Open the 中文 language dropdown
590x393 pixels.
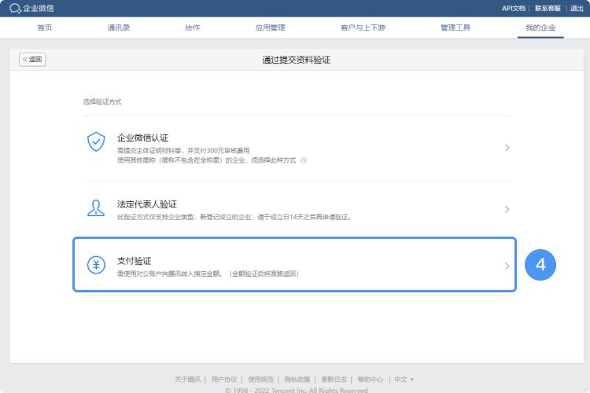coord(404,379)
